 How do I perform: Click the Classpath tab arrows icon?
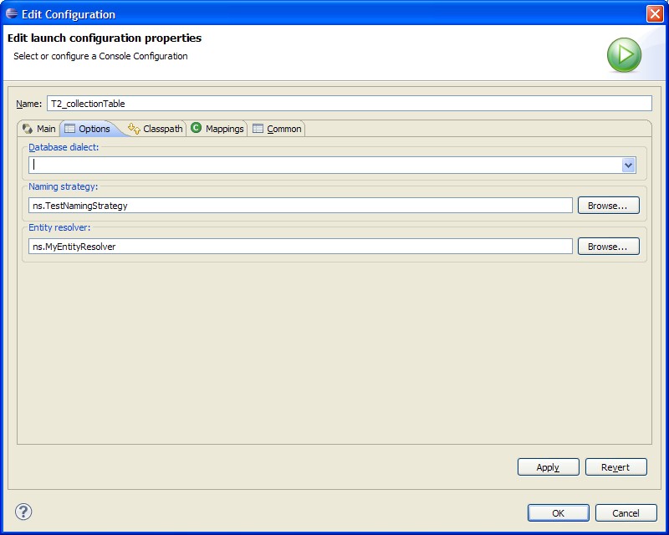(134, 129)
